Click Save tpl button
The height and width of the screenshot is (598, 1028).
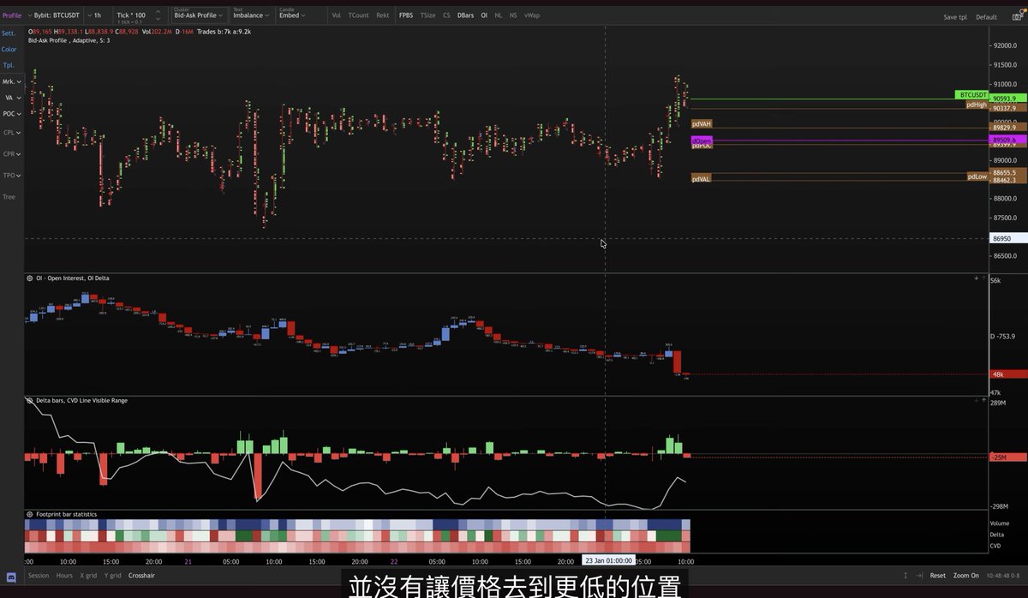(955, 17)
